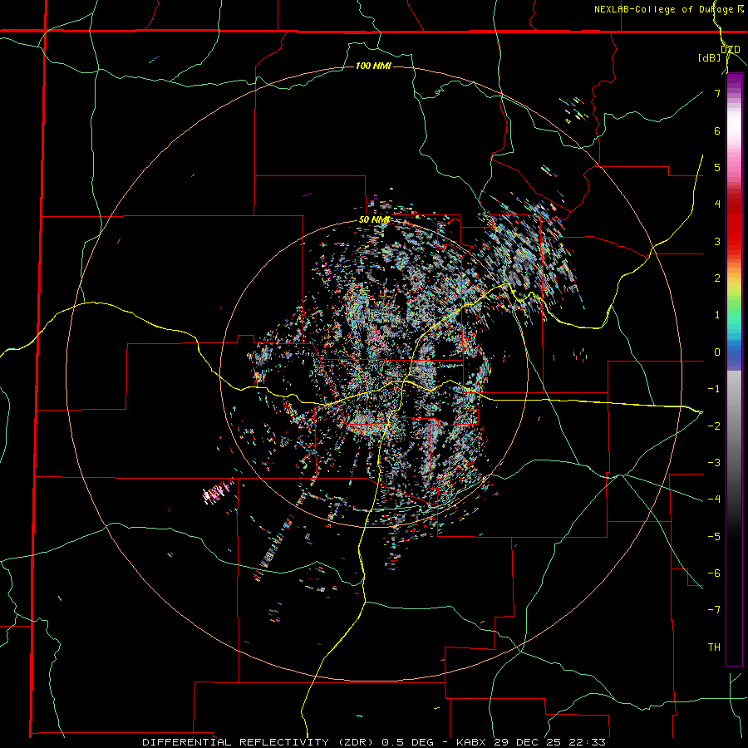Click the -4 dB value on the color scale
Viewport: 748px width, 748px height.
click(714, 499)
